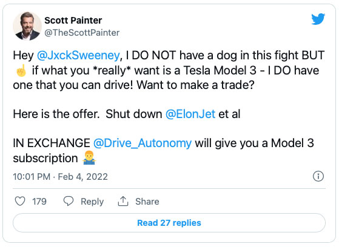The width and height of the screenshot is (339, 247).
Task: Click the Read 27 replies button
Action: pyautogui.click(x=169, y=223)
